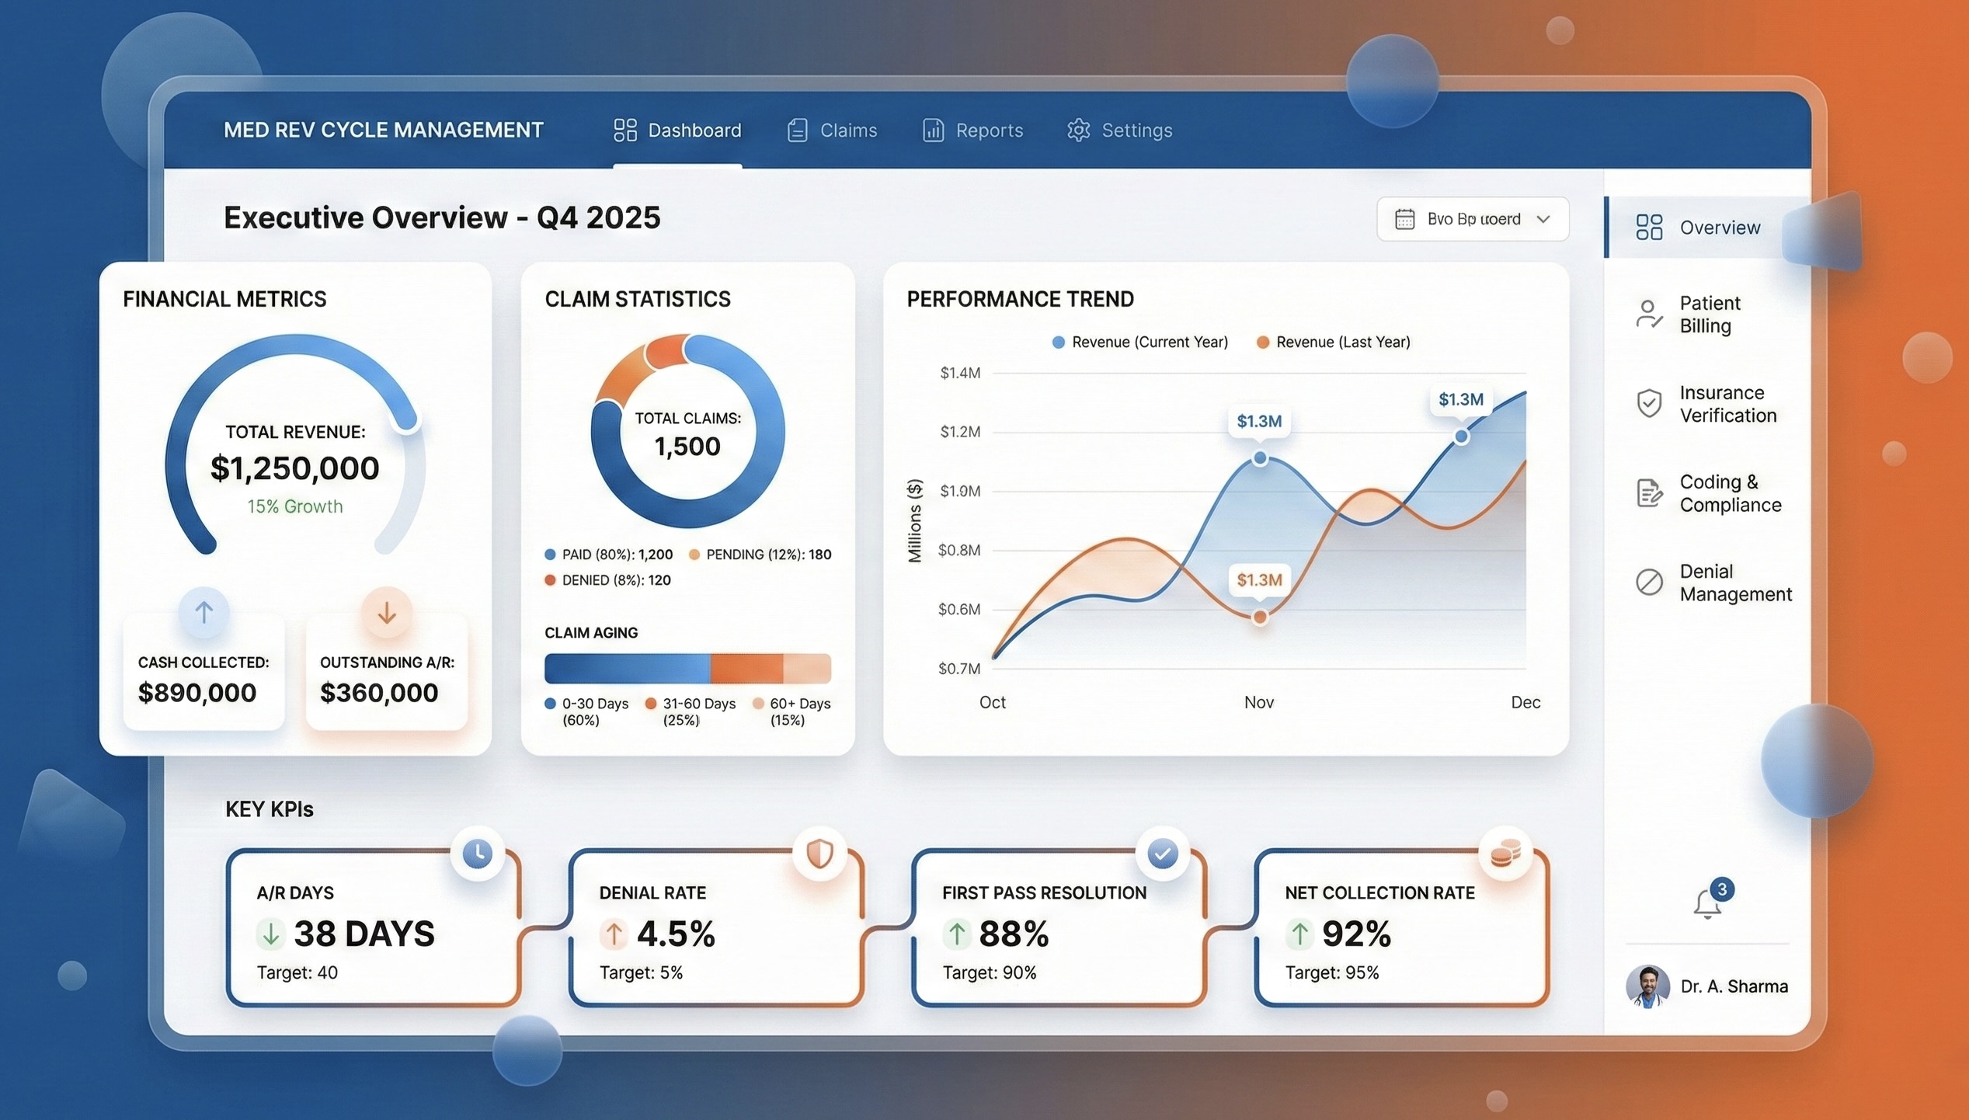This screenshot has height=1120, width=1969.
Task: Click the chevron in the date selector
Action: coord(1543,219)
